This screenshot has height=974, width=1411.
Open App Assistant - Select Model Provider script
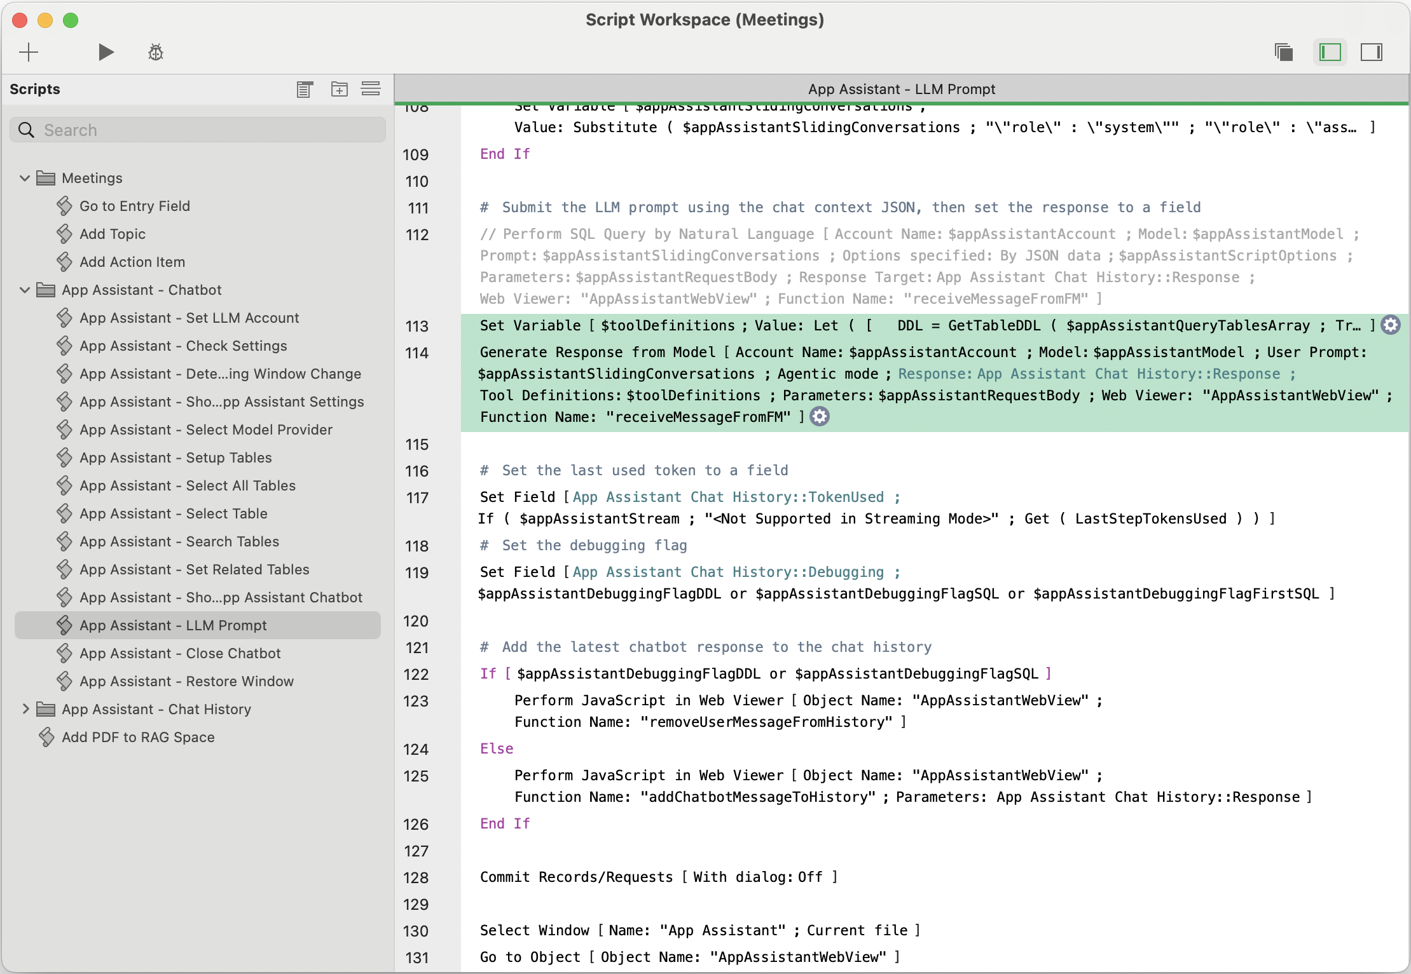click(206, 430)
